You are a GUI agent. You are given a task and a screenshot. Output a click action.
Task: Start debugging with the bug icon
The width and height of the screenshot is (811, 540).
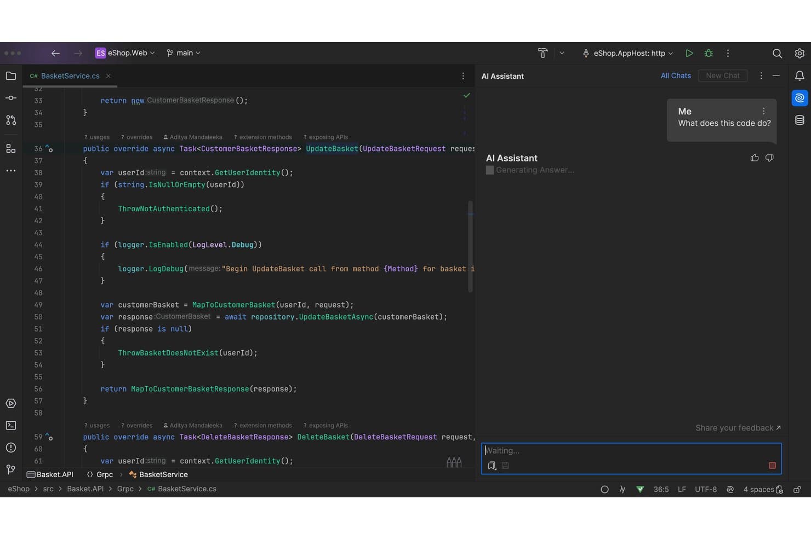click(709, 53)
